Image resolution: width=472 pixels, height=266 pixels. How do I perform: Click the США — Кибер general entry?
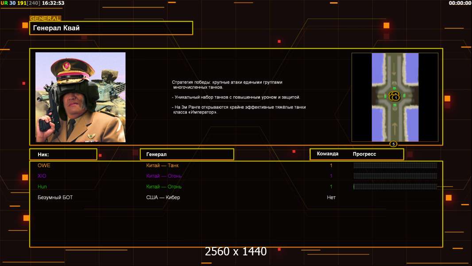pyautogui.click(x=163, y=197)
